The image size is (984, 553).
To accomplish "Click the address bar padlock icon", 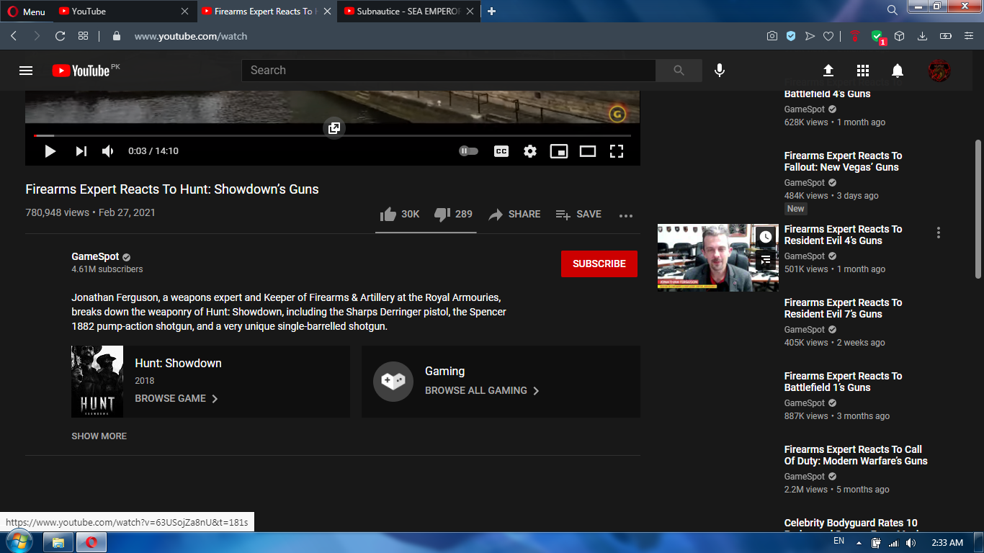I will point(117,36).
